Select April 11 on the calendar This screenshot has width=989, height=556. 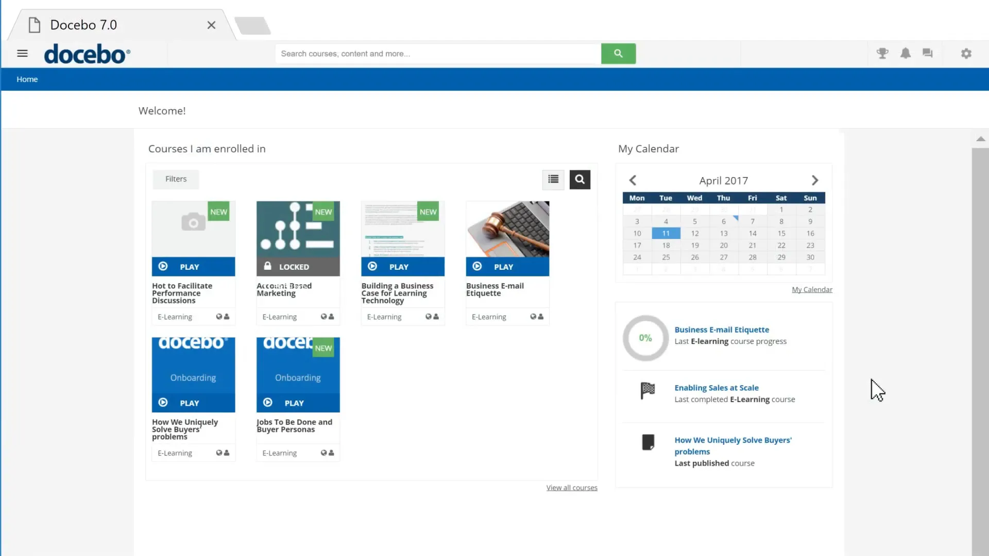666,233
